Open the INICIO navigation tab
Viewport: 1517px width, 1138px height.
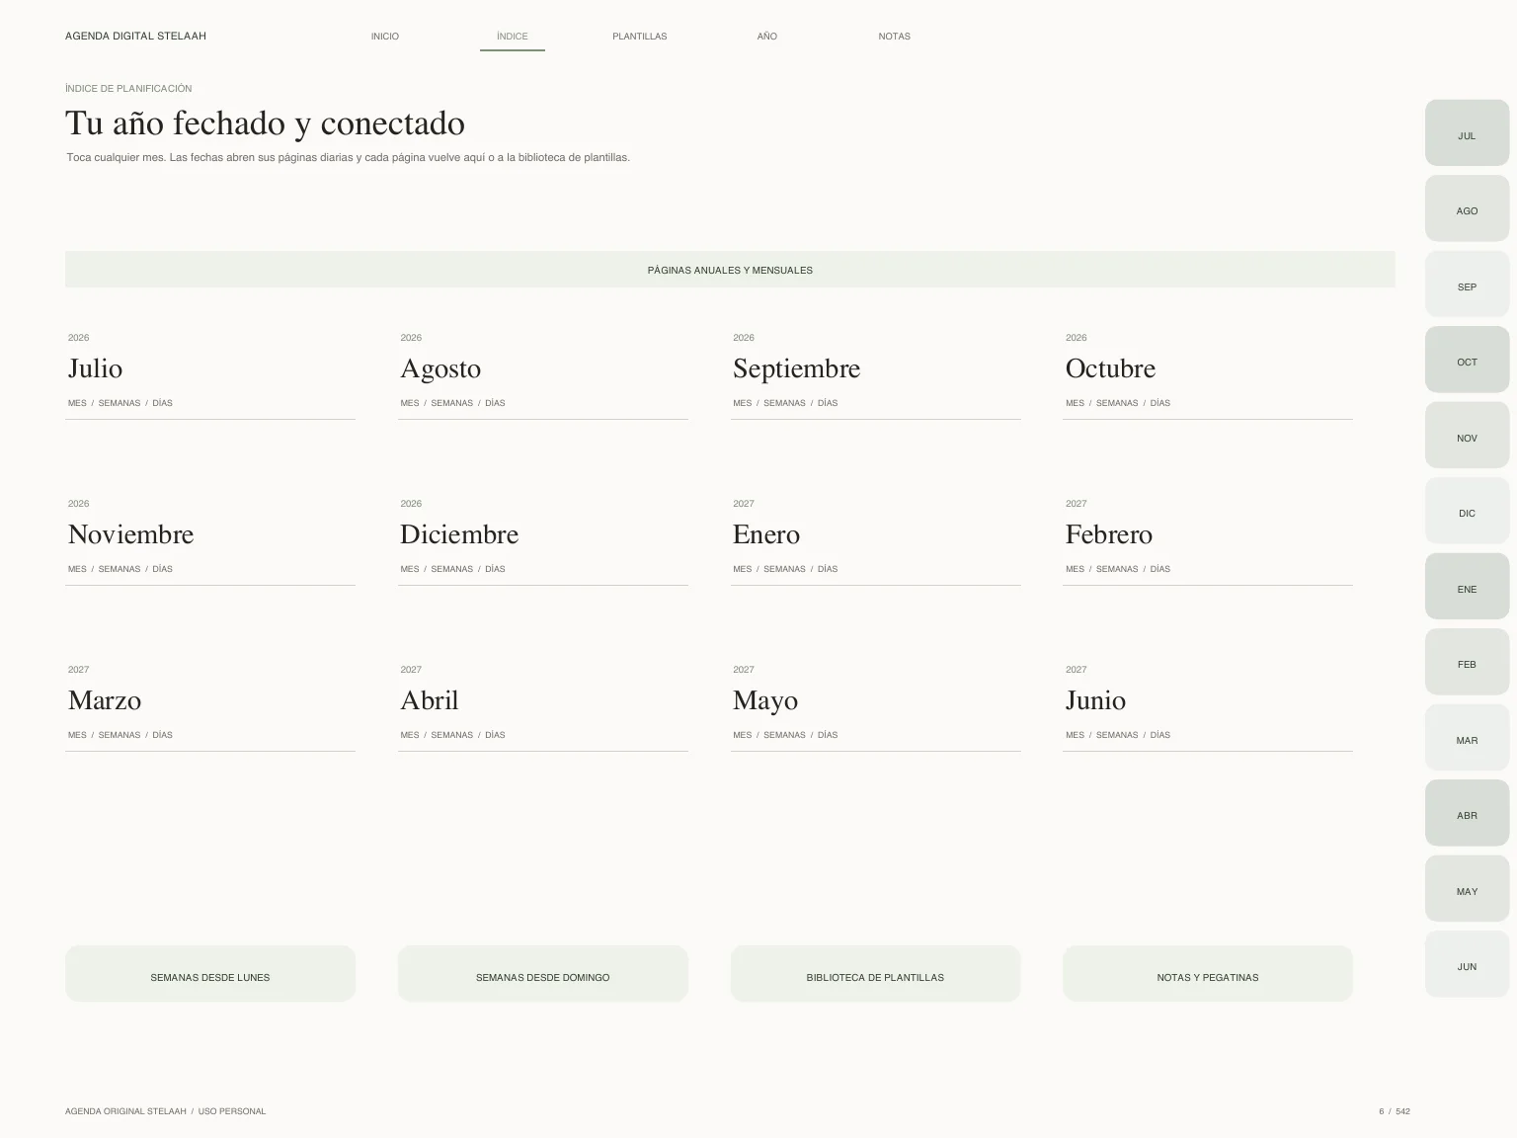coord(385,37)
